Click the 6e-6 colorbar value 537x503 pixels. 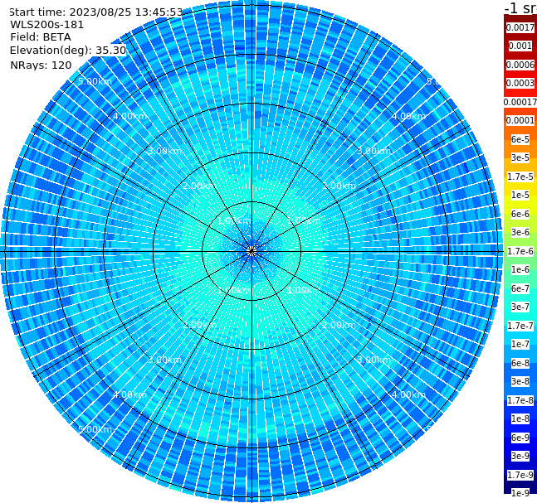coord(520,214)
